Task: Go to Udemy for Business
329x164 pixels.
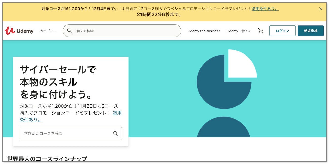Action: click(x=204, y=31)
